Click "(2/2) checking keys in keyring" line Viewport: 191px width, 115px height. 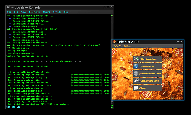26,75
